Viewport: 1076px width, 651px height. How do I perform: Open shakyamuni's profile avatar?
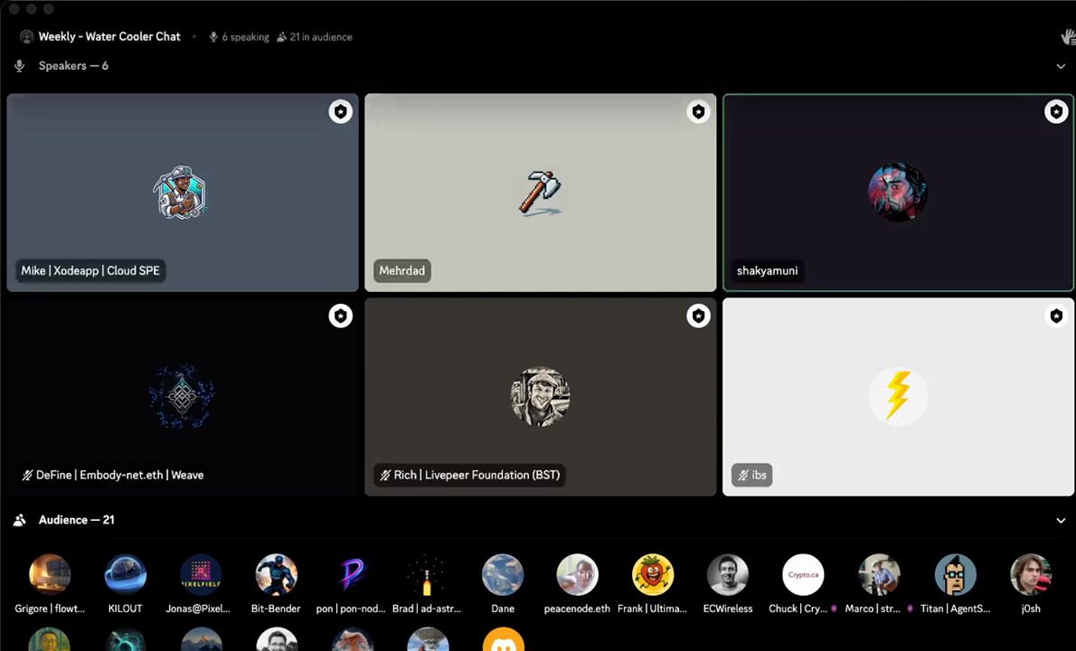pos(898,193)
